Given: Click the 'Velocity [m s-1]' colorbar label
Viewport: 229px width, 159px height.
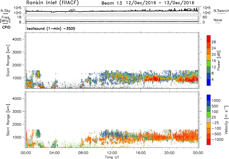Looking at the screenshot, I should (x=226, y=120).
